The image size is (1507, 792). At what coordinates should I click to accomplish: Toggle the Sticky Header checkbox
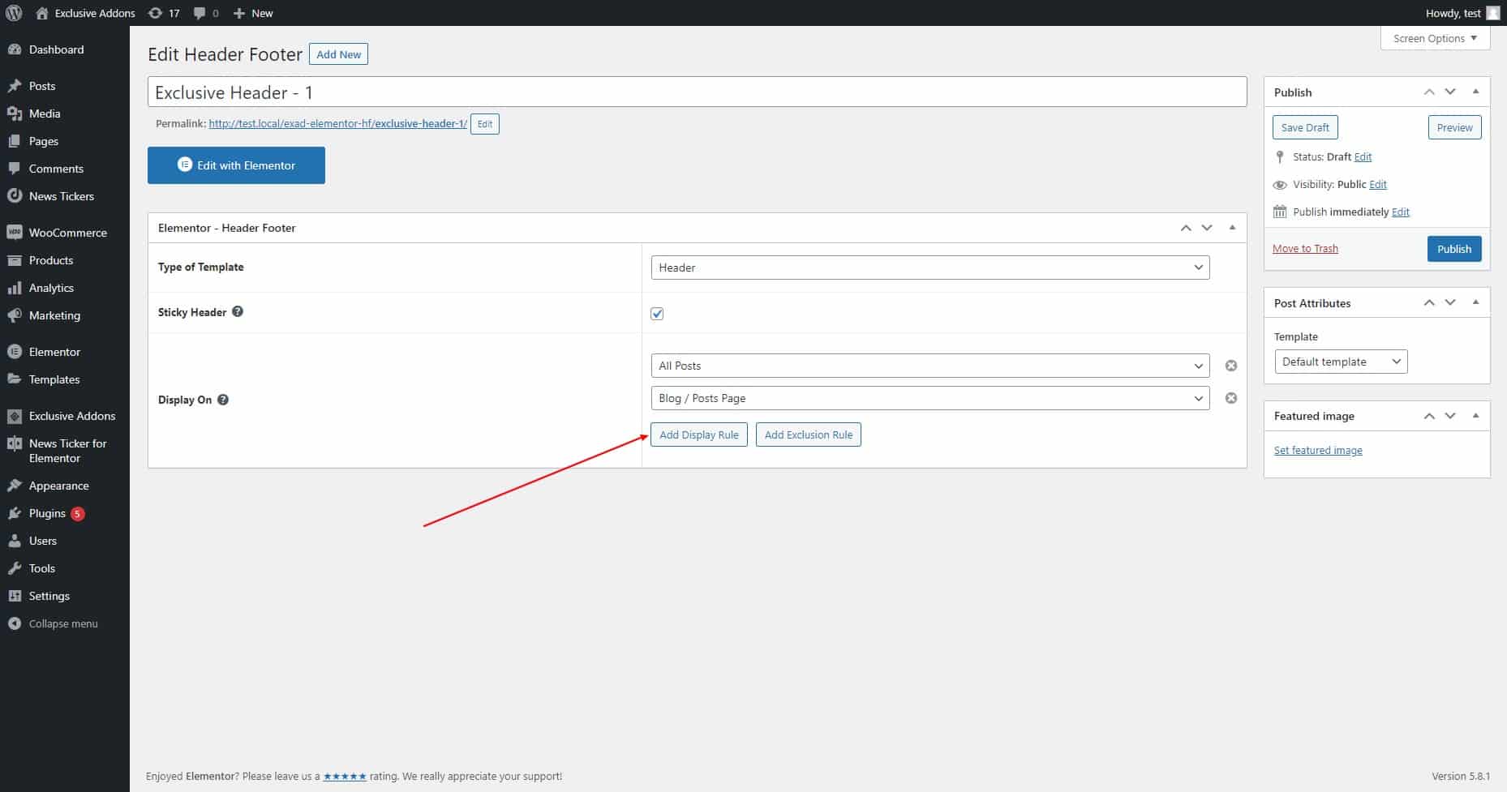click(x=657, y=314)
